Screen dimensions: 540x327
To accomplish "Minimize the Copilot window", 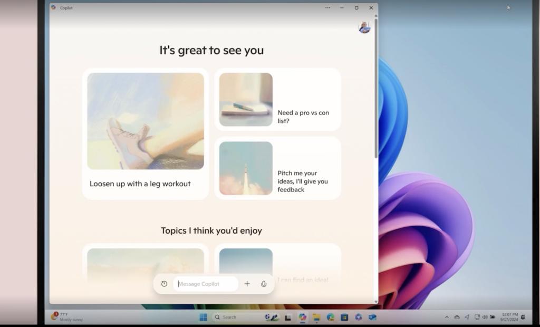I will click(x=342, y=7).
